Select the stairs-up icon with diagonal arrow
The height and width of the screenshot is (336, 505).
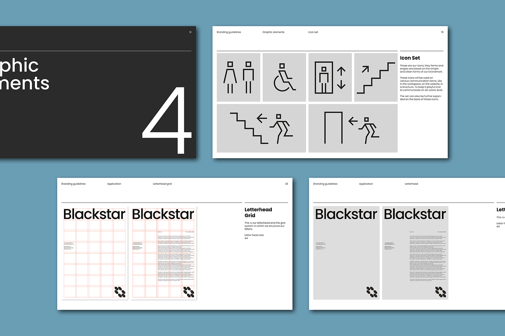376,77
